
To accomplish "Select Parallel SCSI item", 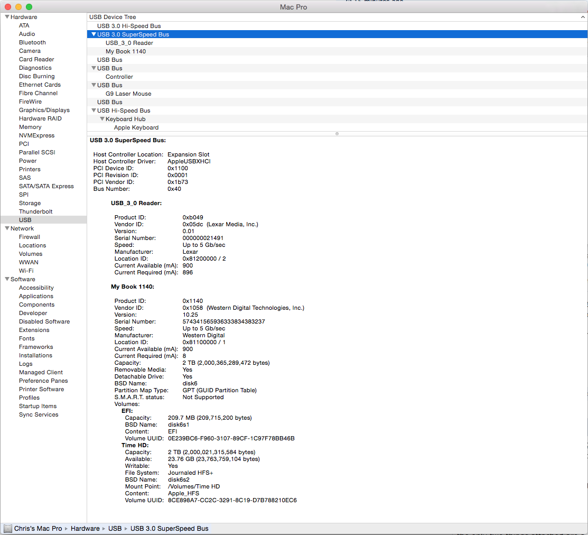I will click(37, 152).
